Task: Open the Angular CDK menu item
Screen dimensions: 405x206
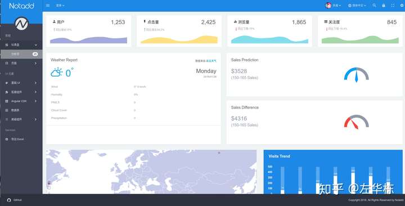Action: [x=21, y=101]
